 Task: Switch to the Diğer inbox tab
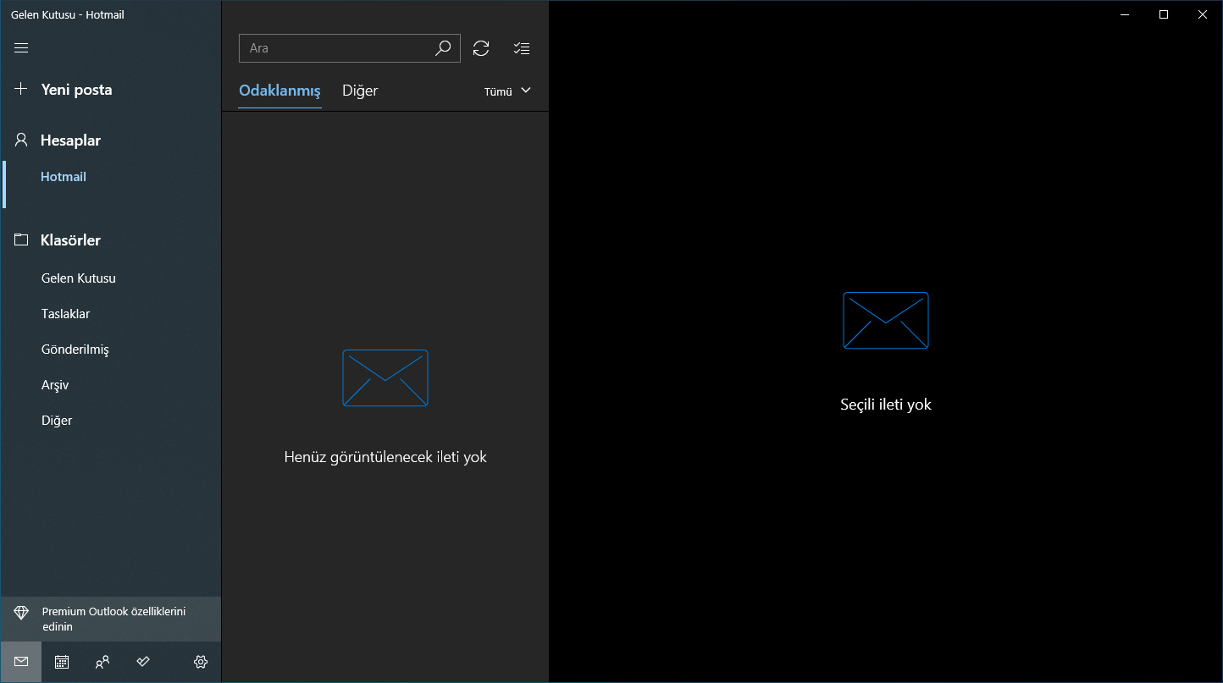point(360,91)
